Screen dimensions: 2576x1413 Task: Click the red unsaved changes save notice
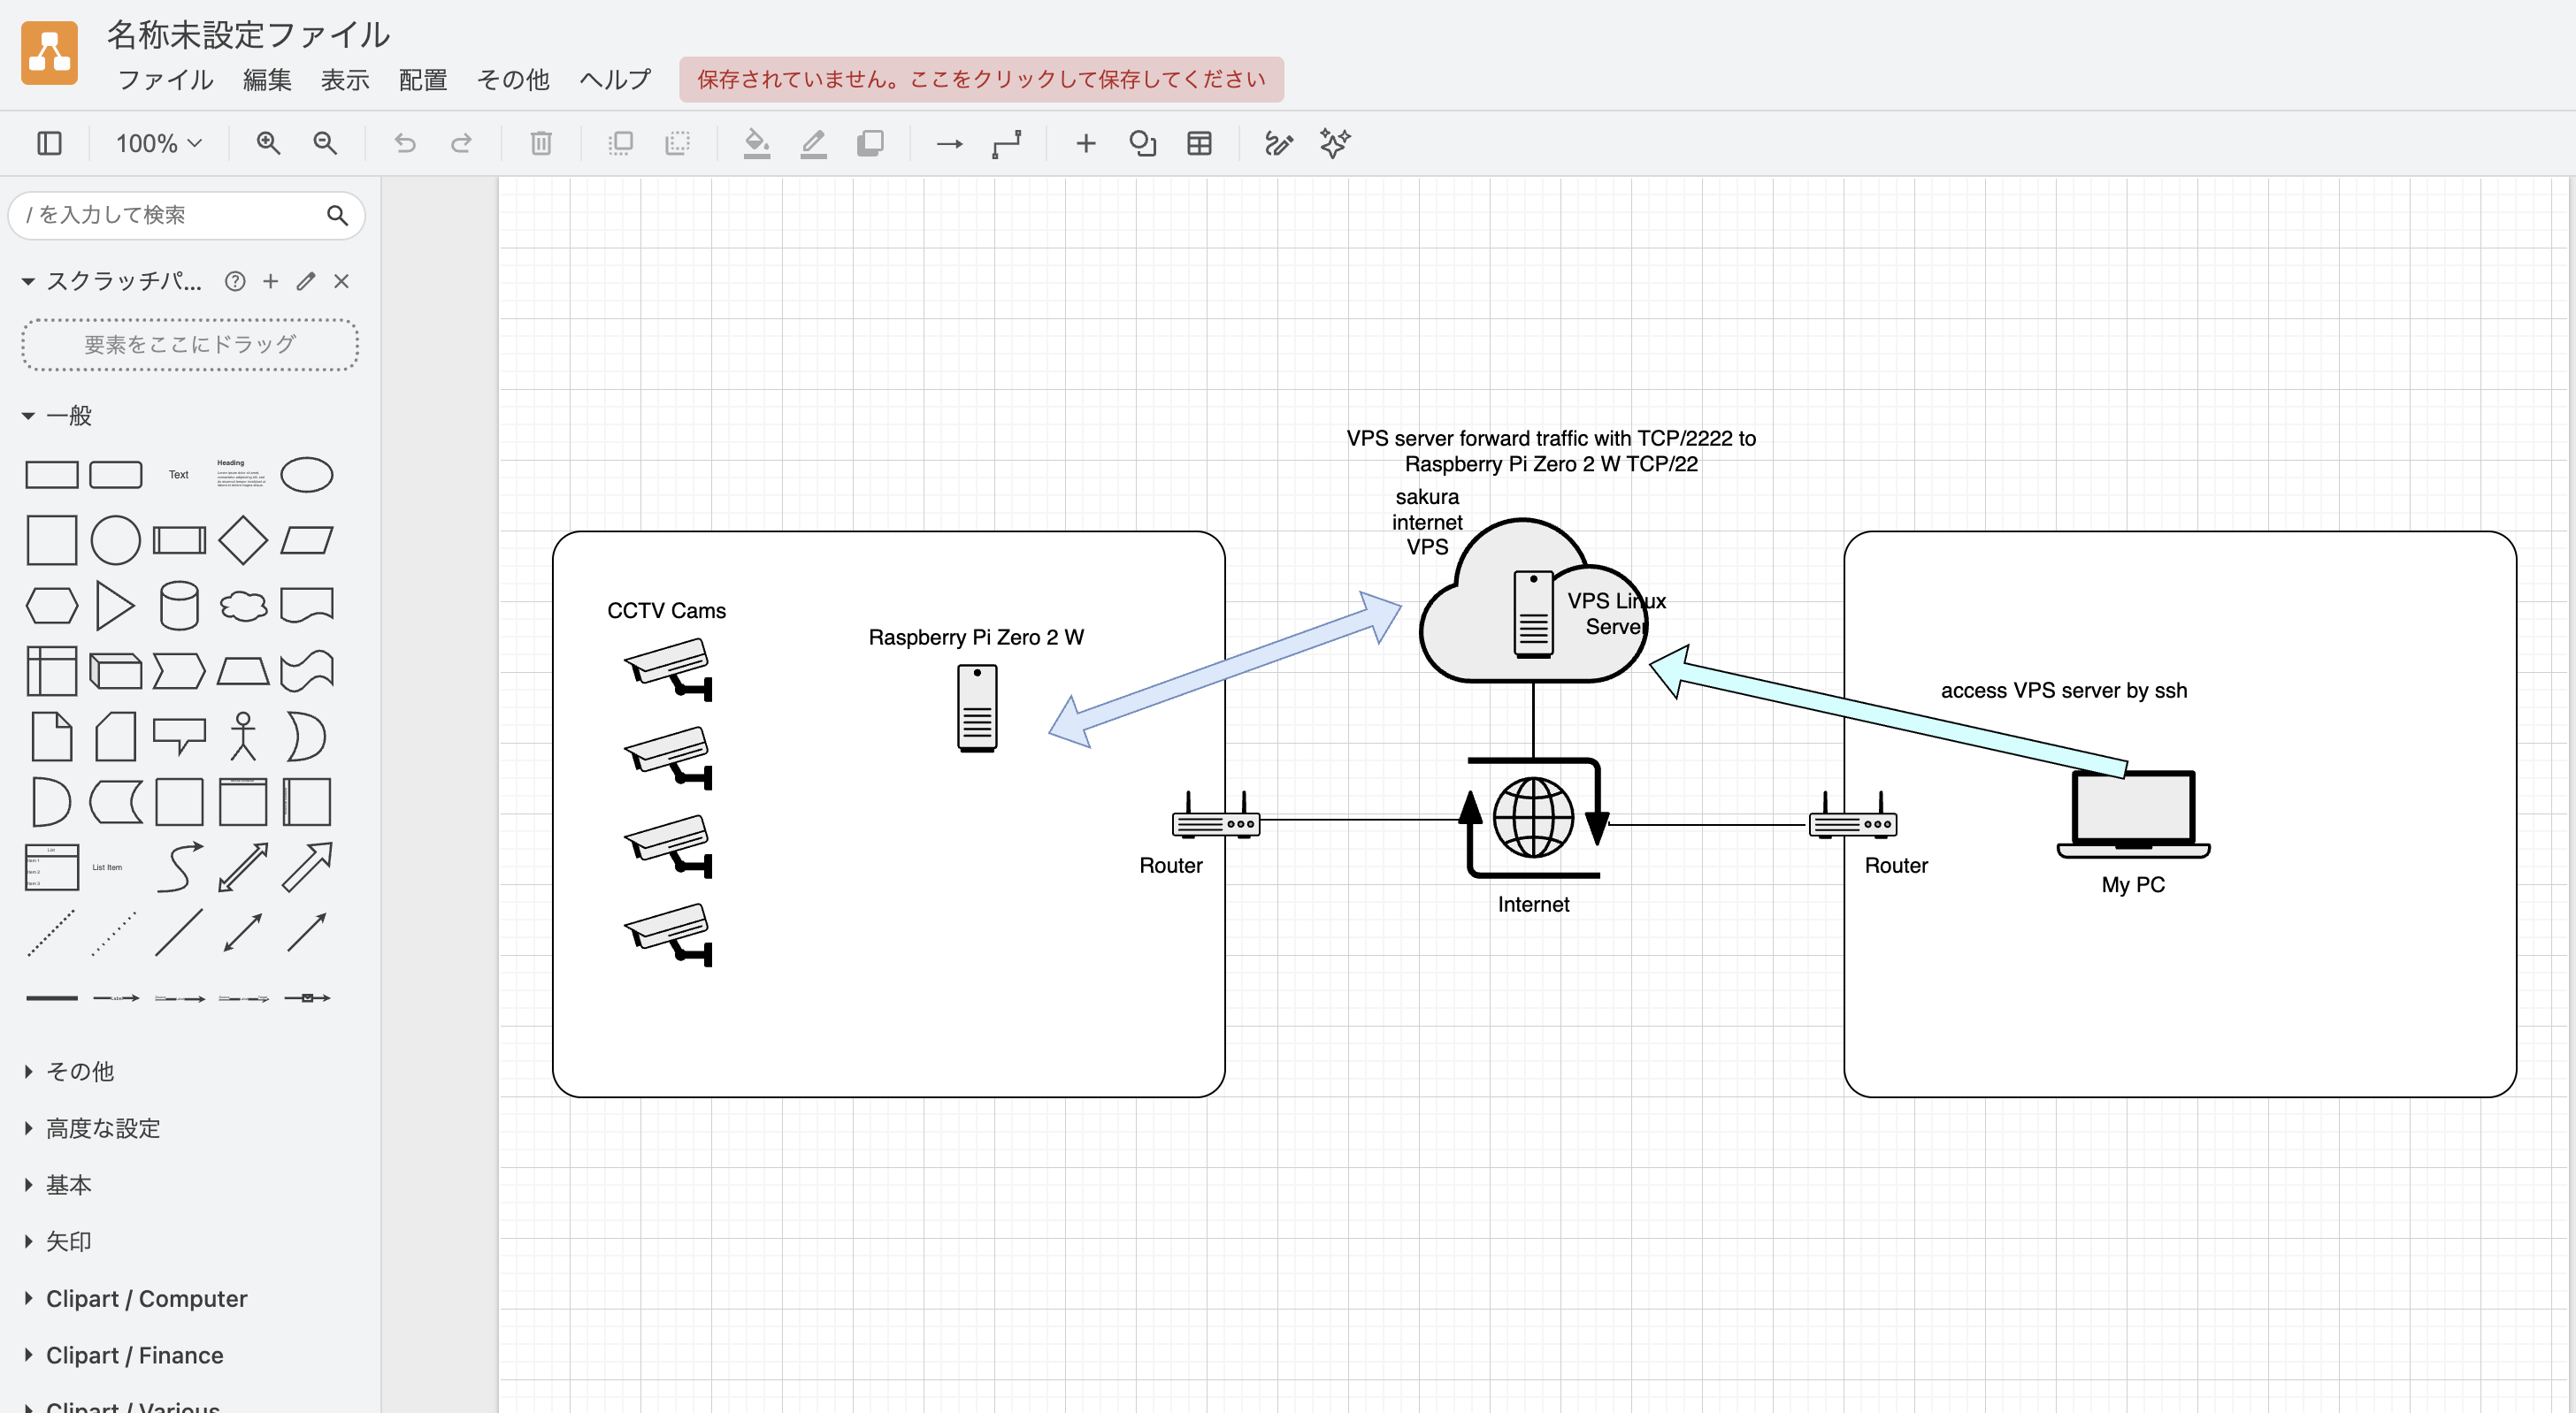tap(980, 79)
